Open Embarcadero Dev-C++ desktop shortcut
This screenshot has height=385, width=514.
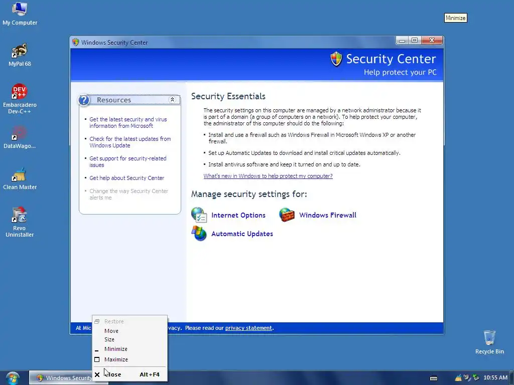[x=20, y=99]
